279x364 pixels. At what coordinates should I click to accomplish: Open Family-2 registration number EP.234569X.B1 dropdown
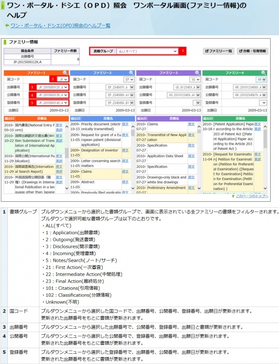[x=120, y=103]
